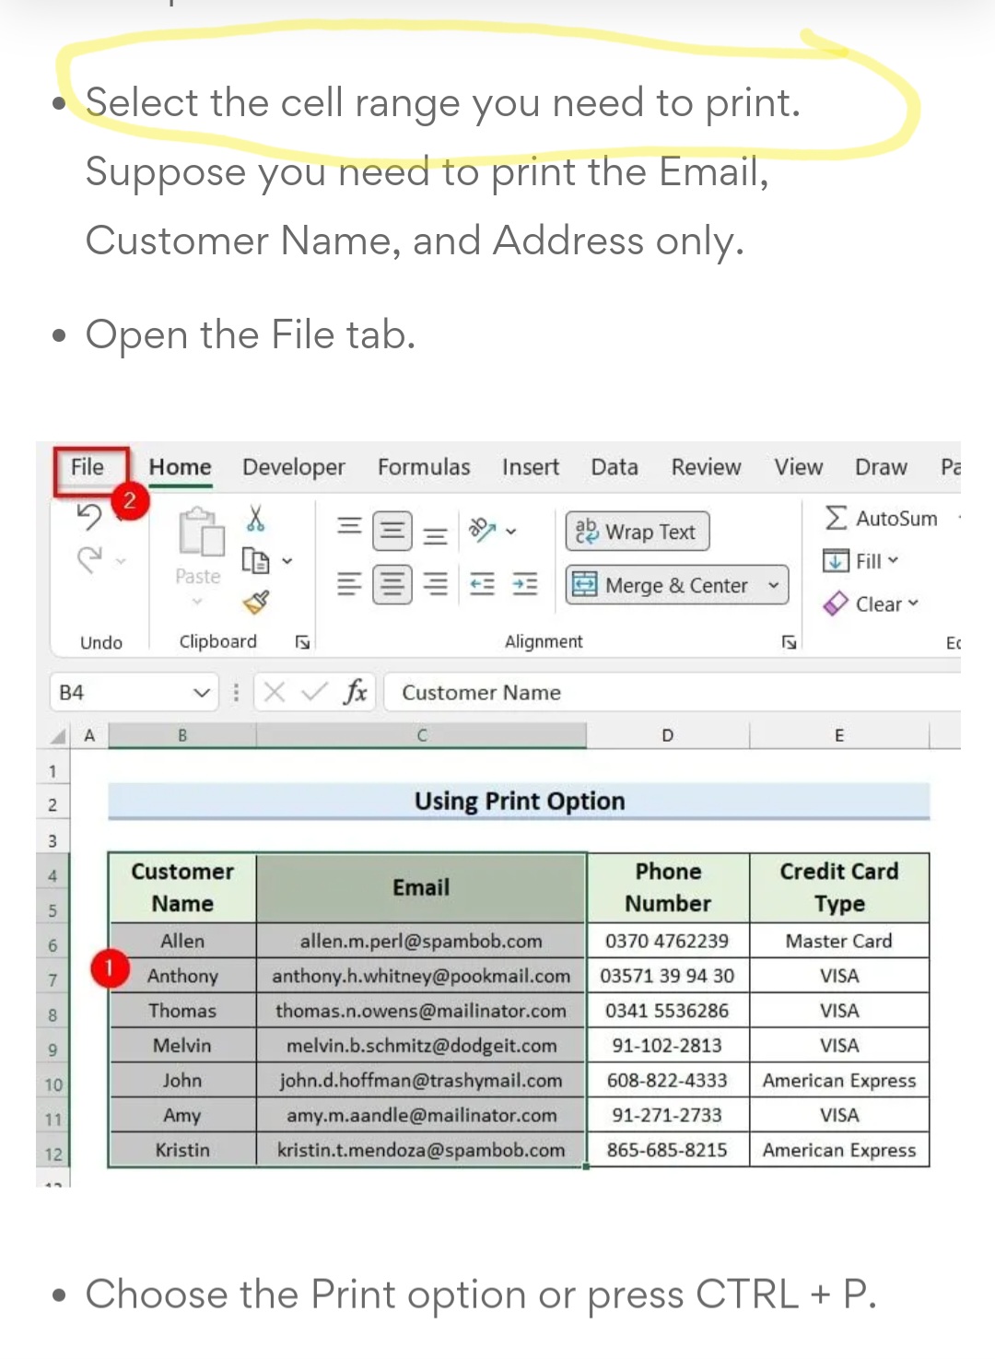Expand the Clear options dropdown
The height and width of the screenshot is (1359, 995).
(x=913, y=603)
